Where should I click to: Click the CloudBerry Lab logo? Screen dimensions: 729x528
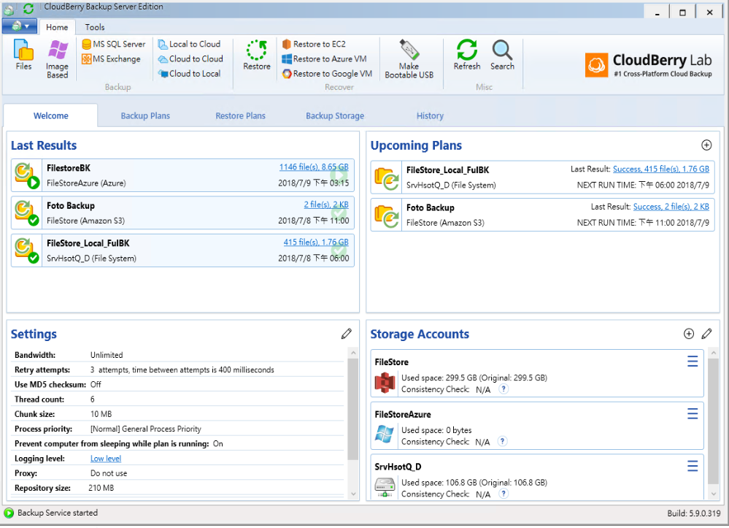(648, 65)
